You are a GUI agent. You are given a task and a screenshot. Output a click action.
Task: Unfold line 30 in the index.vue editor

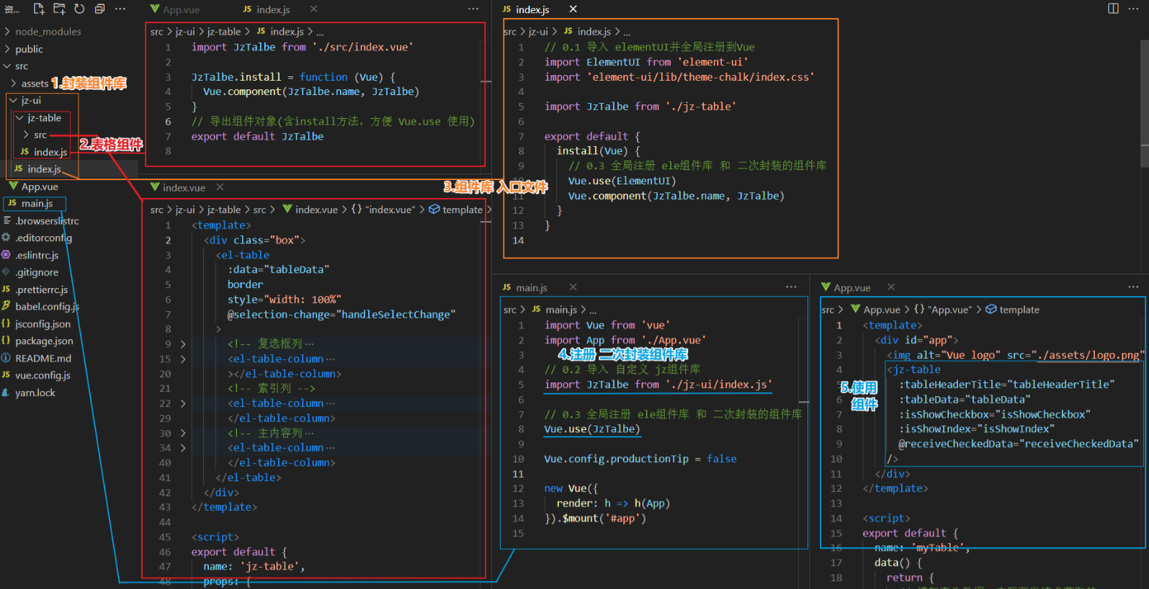coord(183,433)
